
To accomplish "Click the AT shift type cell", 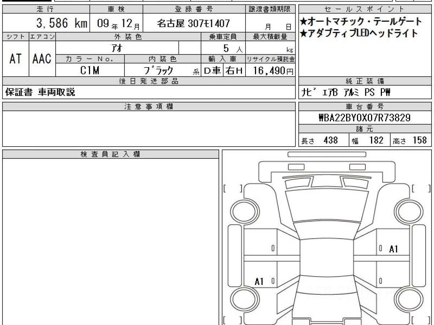I will pos(16,59).
